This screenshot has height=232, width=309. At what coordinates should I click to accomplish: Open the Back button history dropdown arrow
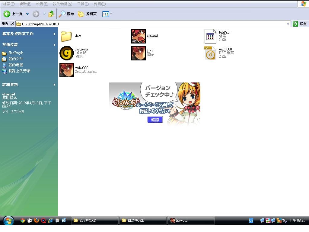click(27, 14)
